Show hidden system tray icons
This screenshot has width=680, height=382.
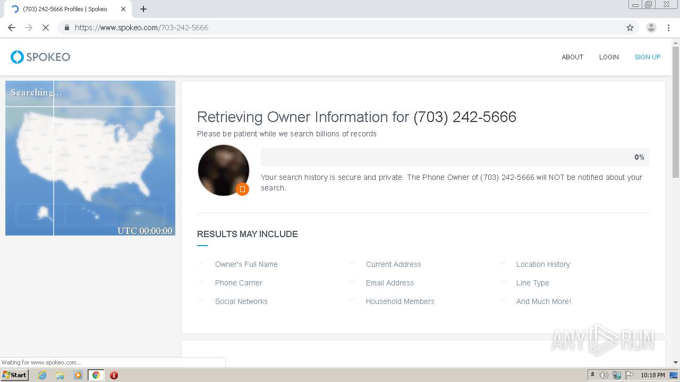click(592, 375)
